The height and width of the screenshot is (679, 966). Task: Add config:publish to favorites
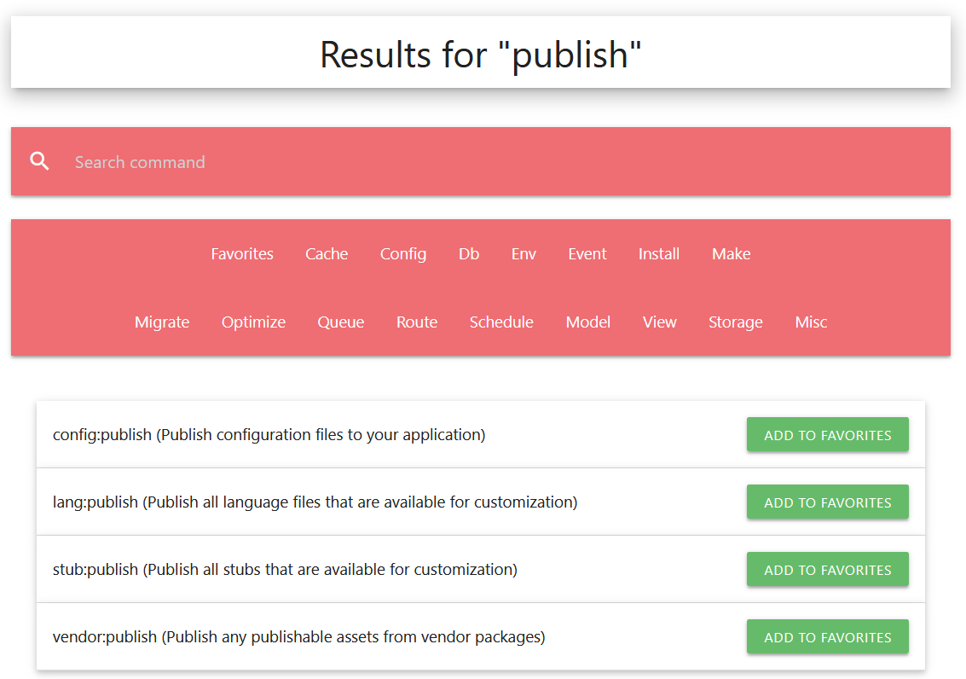click(827, 435)
